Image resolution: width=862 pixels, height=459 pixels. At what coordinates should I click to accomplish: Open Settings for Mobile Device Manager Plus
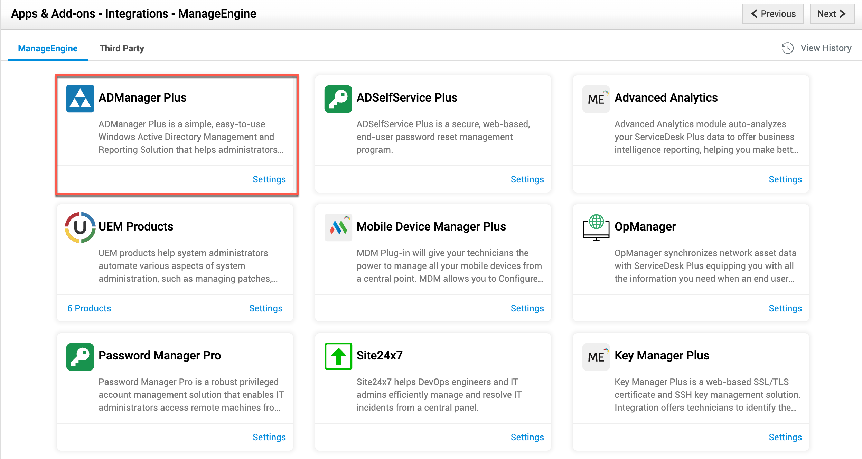point(527,308)
